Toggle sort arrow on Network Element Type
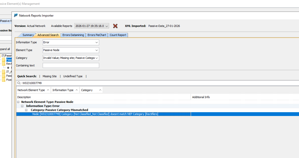 point(48,90)
